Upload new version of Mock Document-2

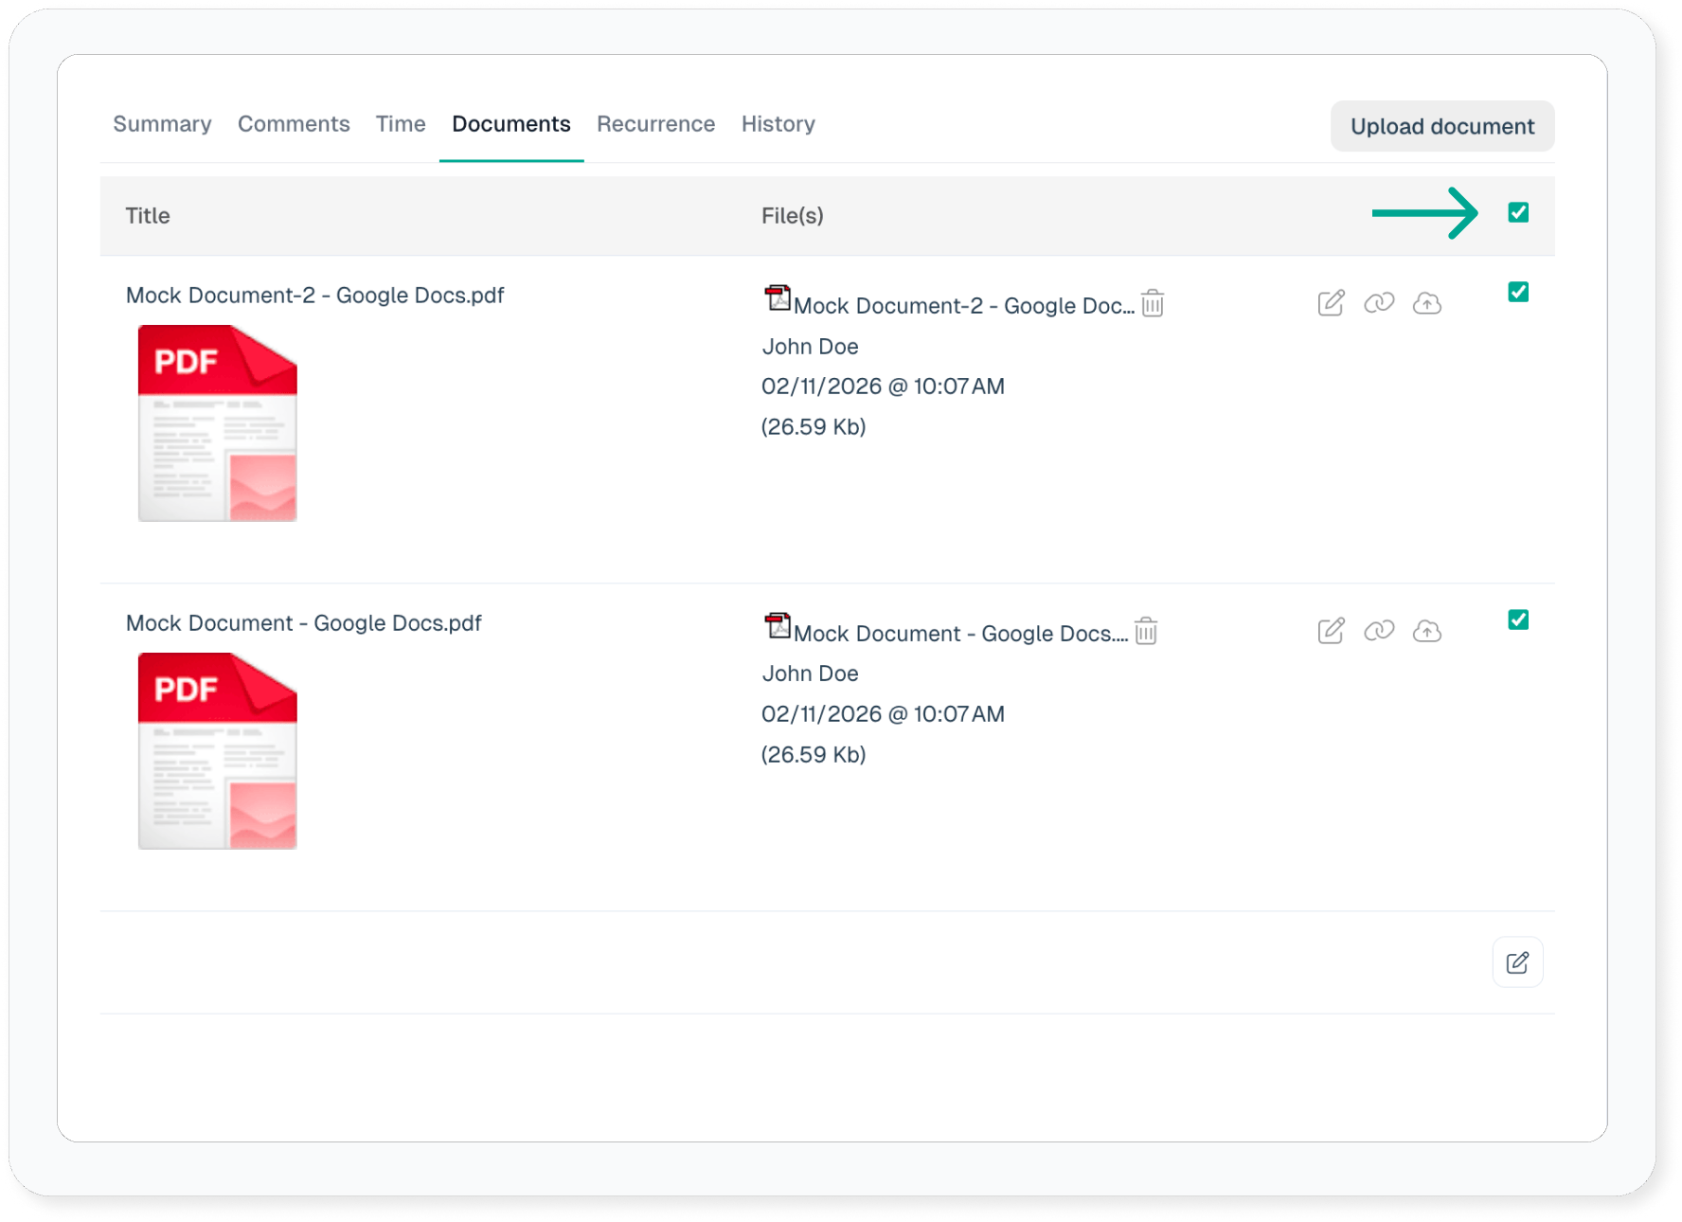click(1426, 303)
